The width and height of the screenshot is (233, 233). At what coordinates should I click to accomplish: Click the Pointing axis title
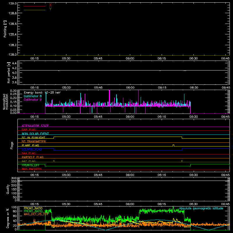click(x=5, y=29)
